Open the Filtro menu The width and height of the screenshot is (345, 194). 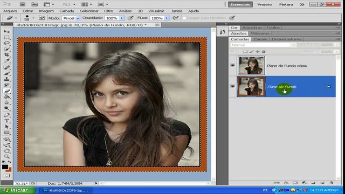[x=109, y=11]
